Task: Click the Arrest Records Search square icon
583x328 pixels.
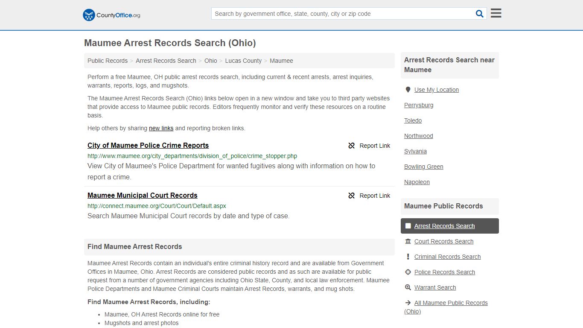Action: click(408, 226)
